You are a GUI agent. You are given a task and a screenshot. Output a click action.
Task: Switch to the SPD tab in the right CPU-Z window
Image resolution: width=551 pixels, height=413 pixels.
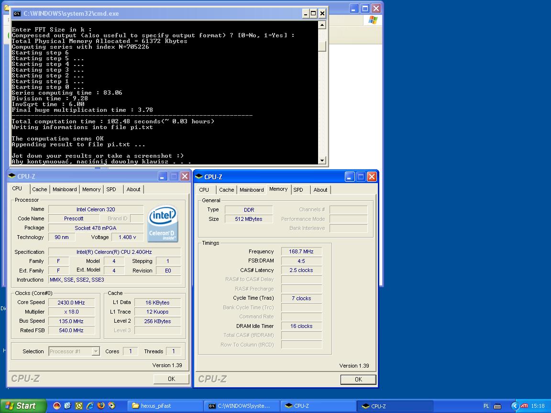tap(298, 190)
